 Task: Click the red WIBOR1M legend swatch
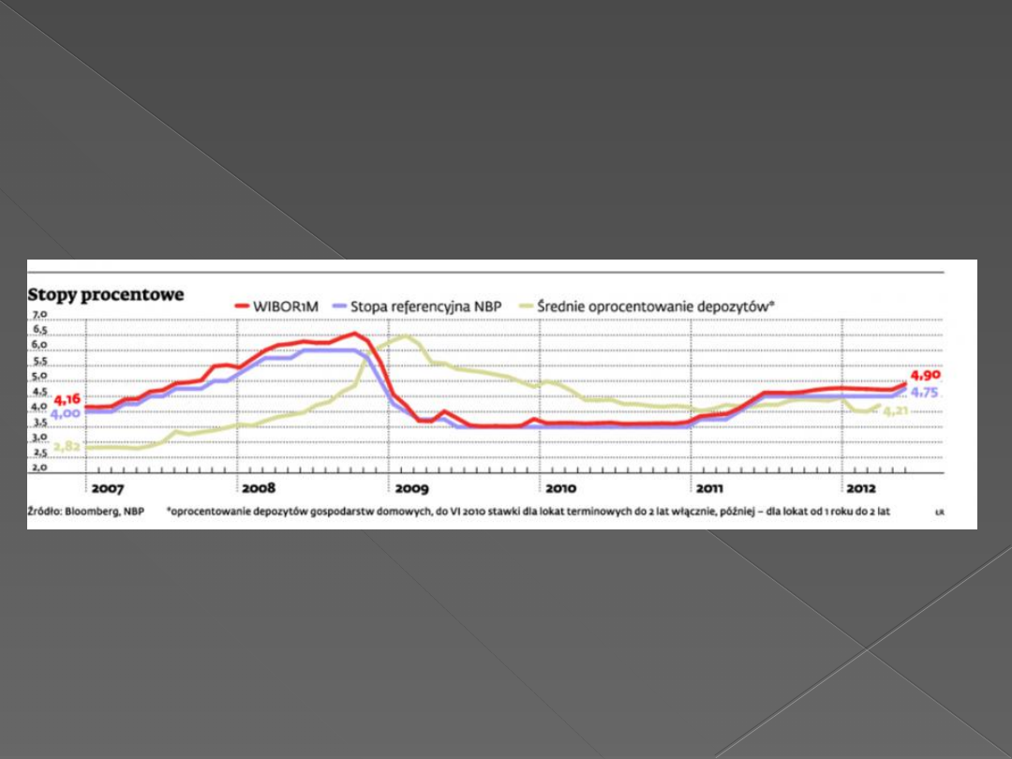click(241, 305)
